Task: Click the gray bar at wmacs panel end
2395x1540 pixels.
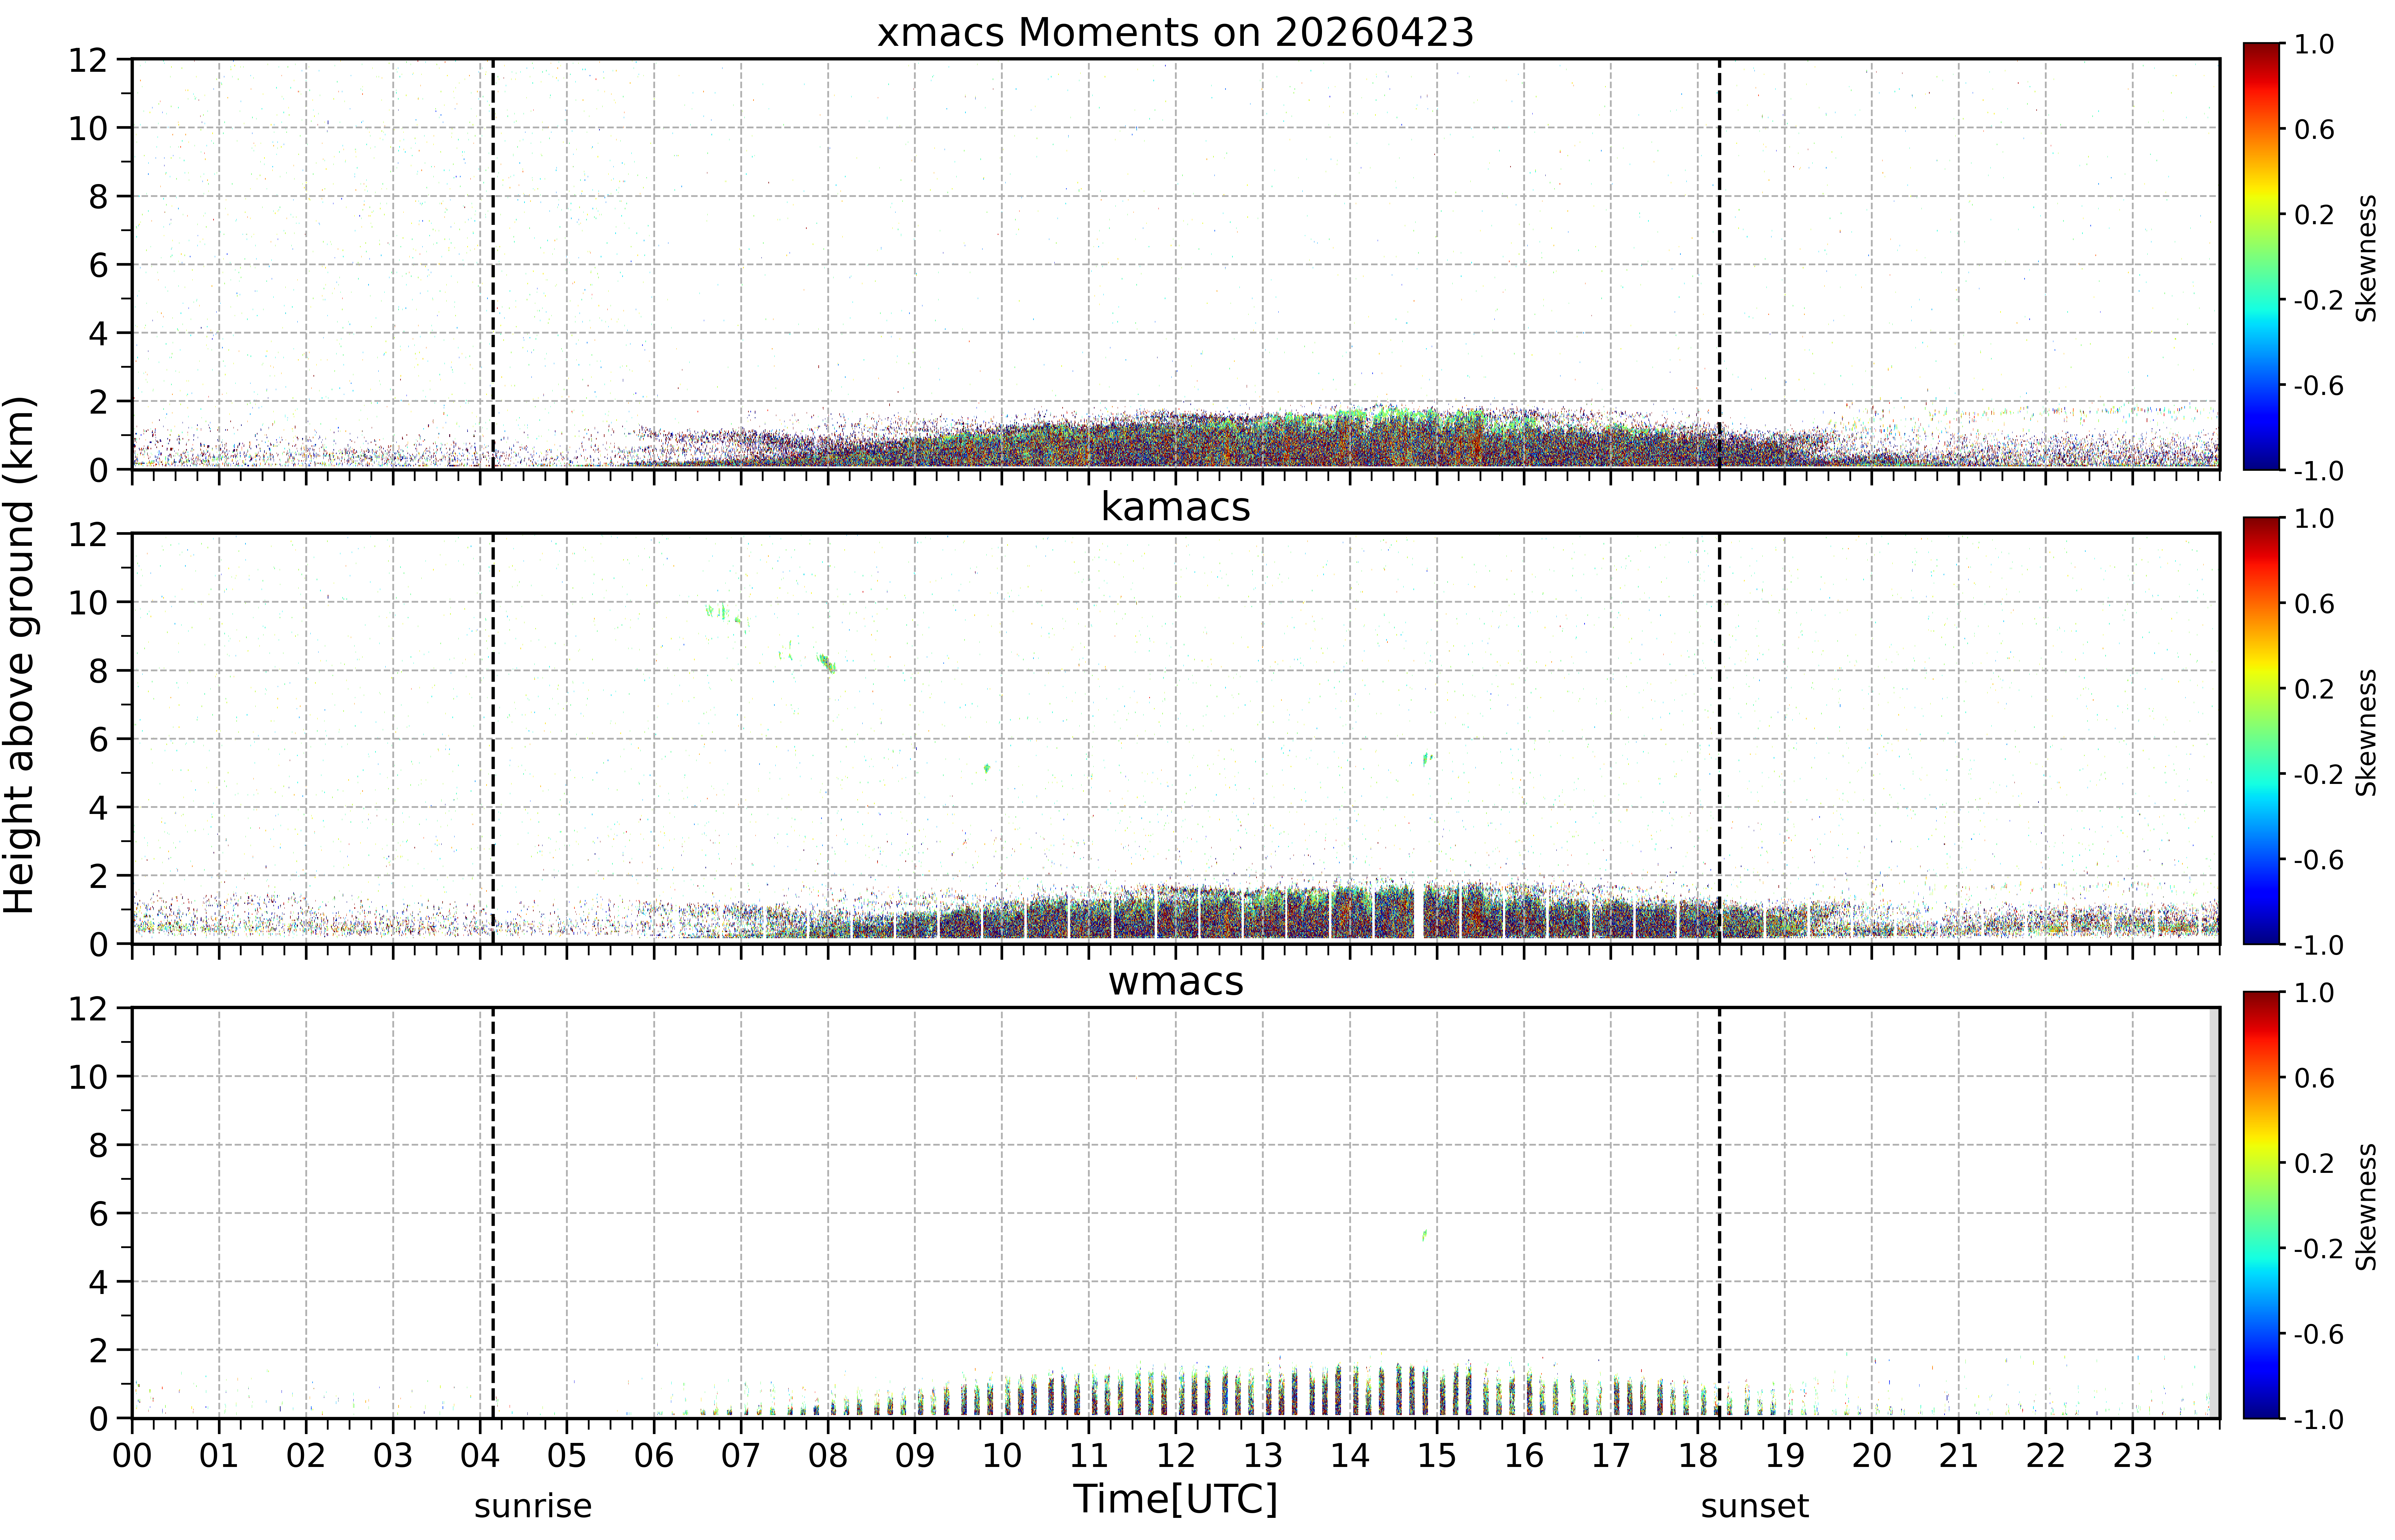Action: (2214, 1213)
